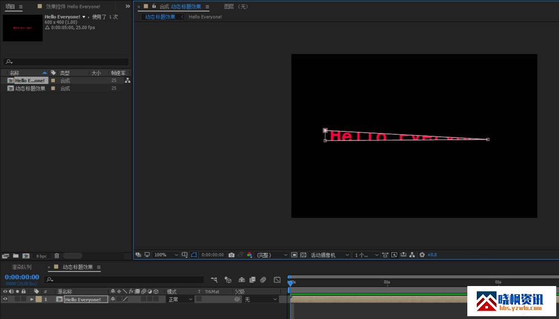The width and height of the screenshot is (559, 319).
Task: Open the composition panel menu icon
Action: pos(207,6)
